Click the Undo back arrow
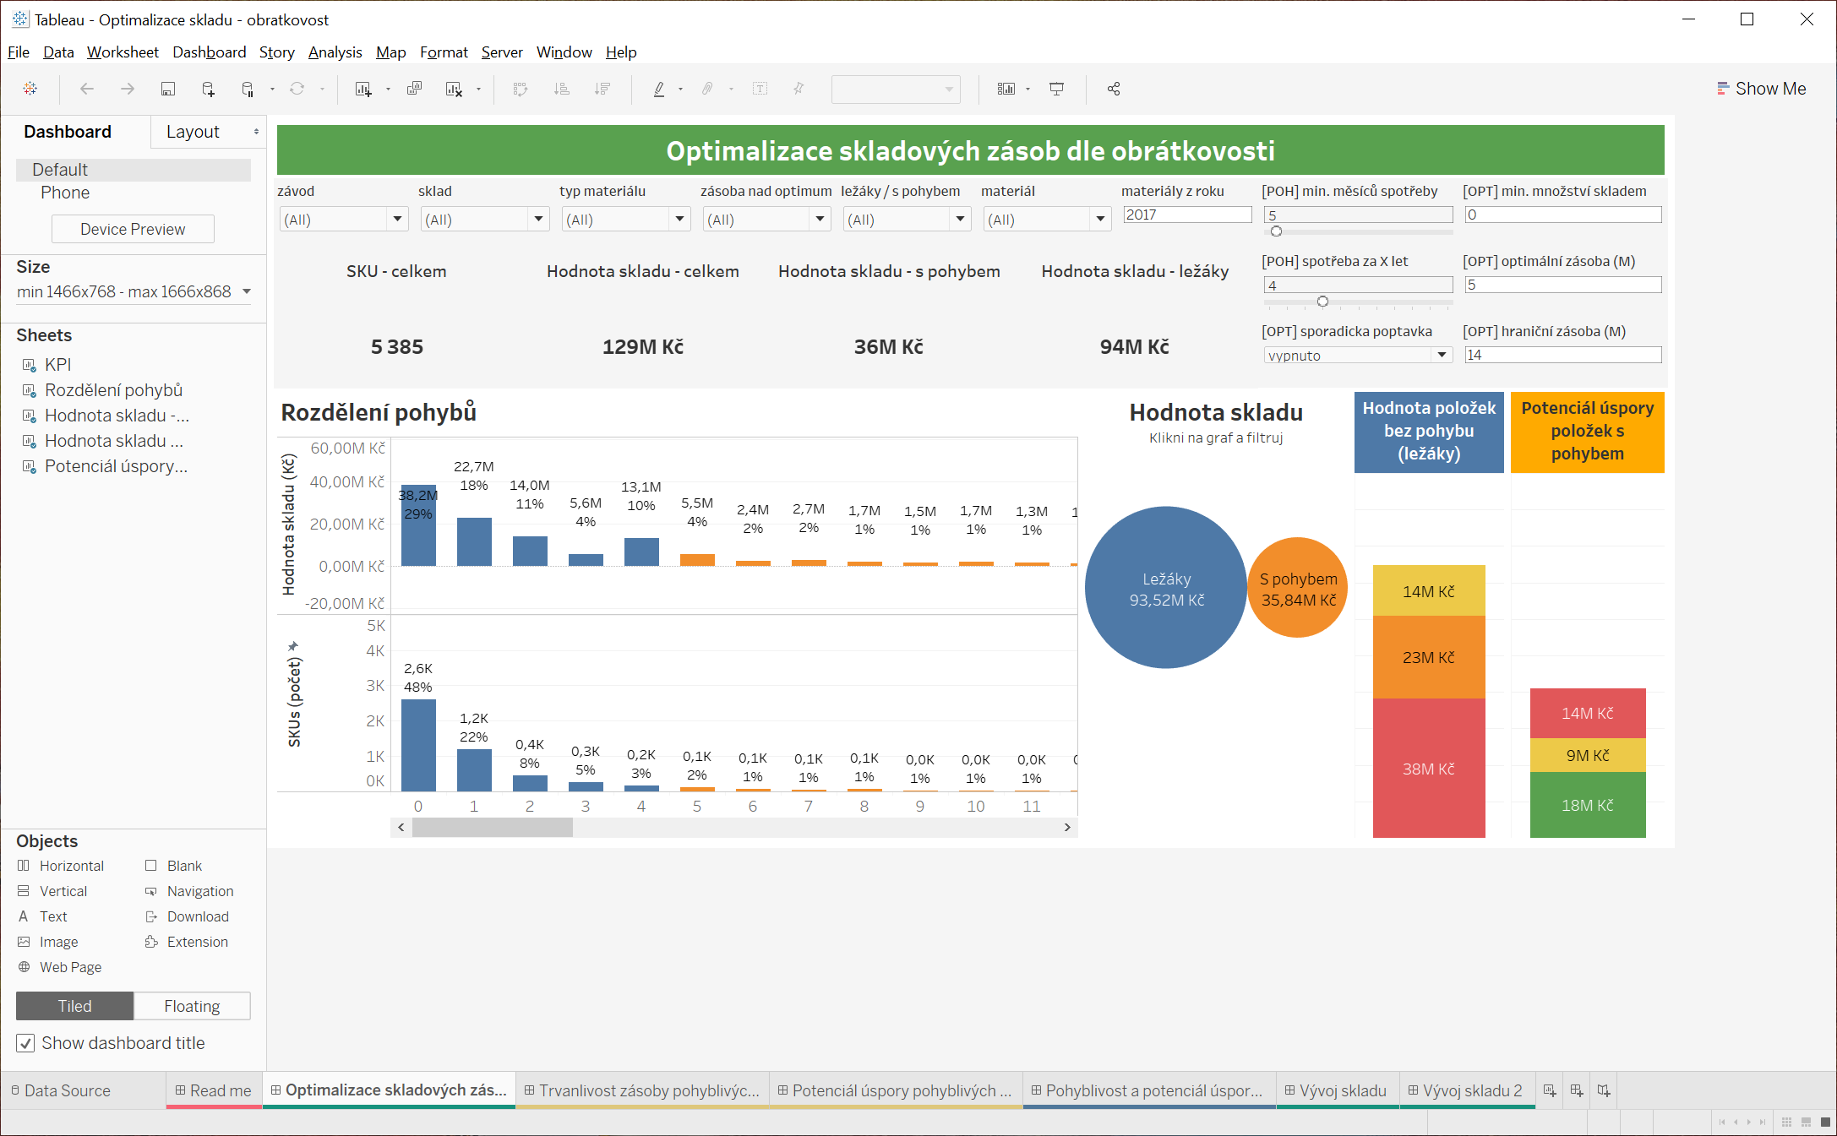Screen dimensions: 1837x1136 (x=86, y=89)
